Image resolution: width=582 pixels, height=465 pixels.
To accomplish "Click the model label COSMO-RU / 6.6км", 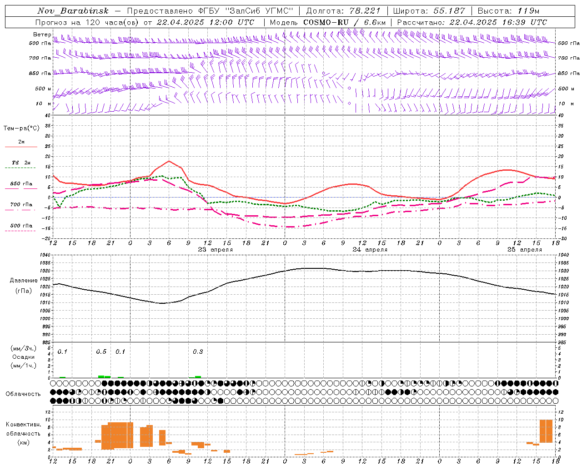I will pos(344,22).
